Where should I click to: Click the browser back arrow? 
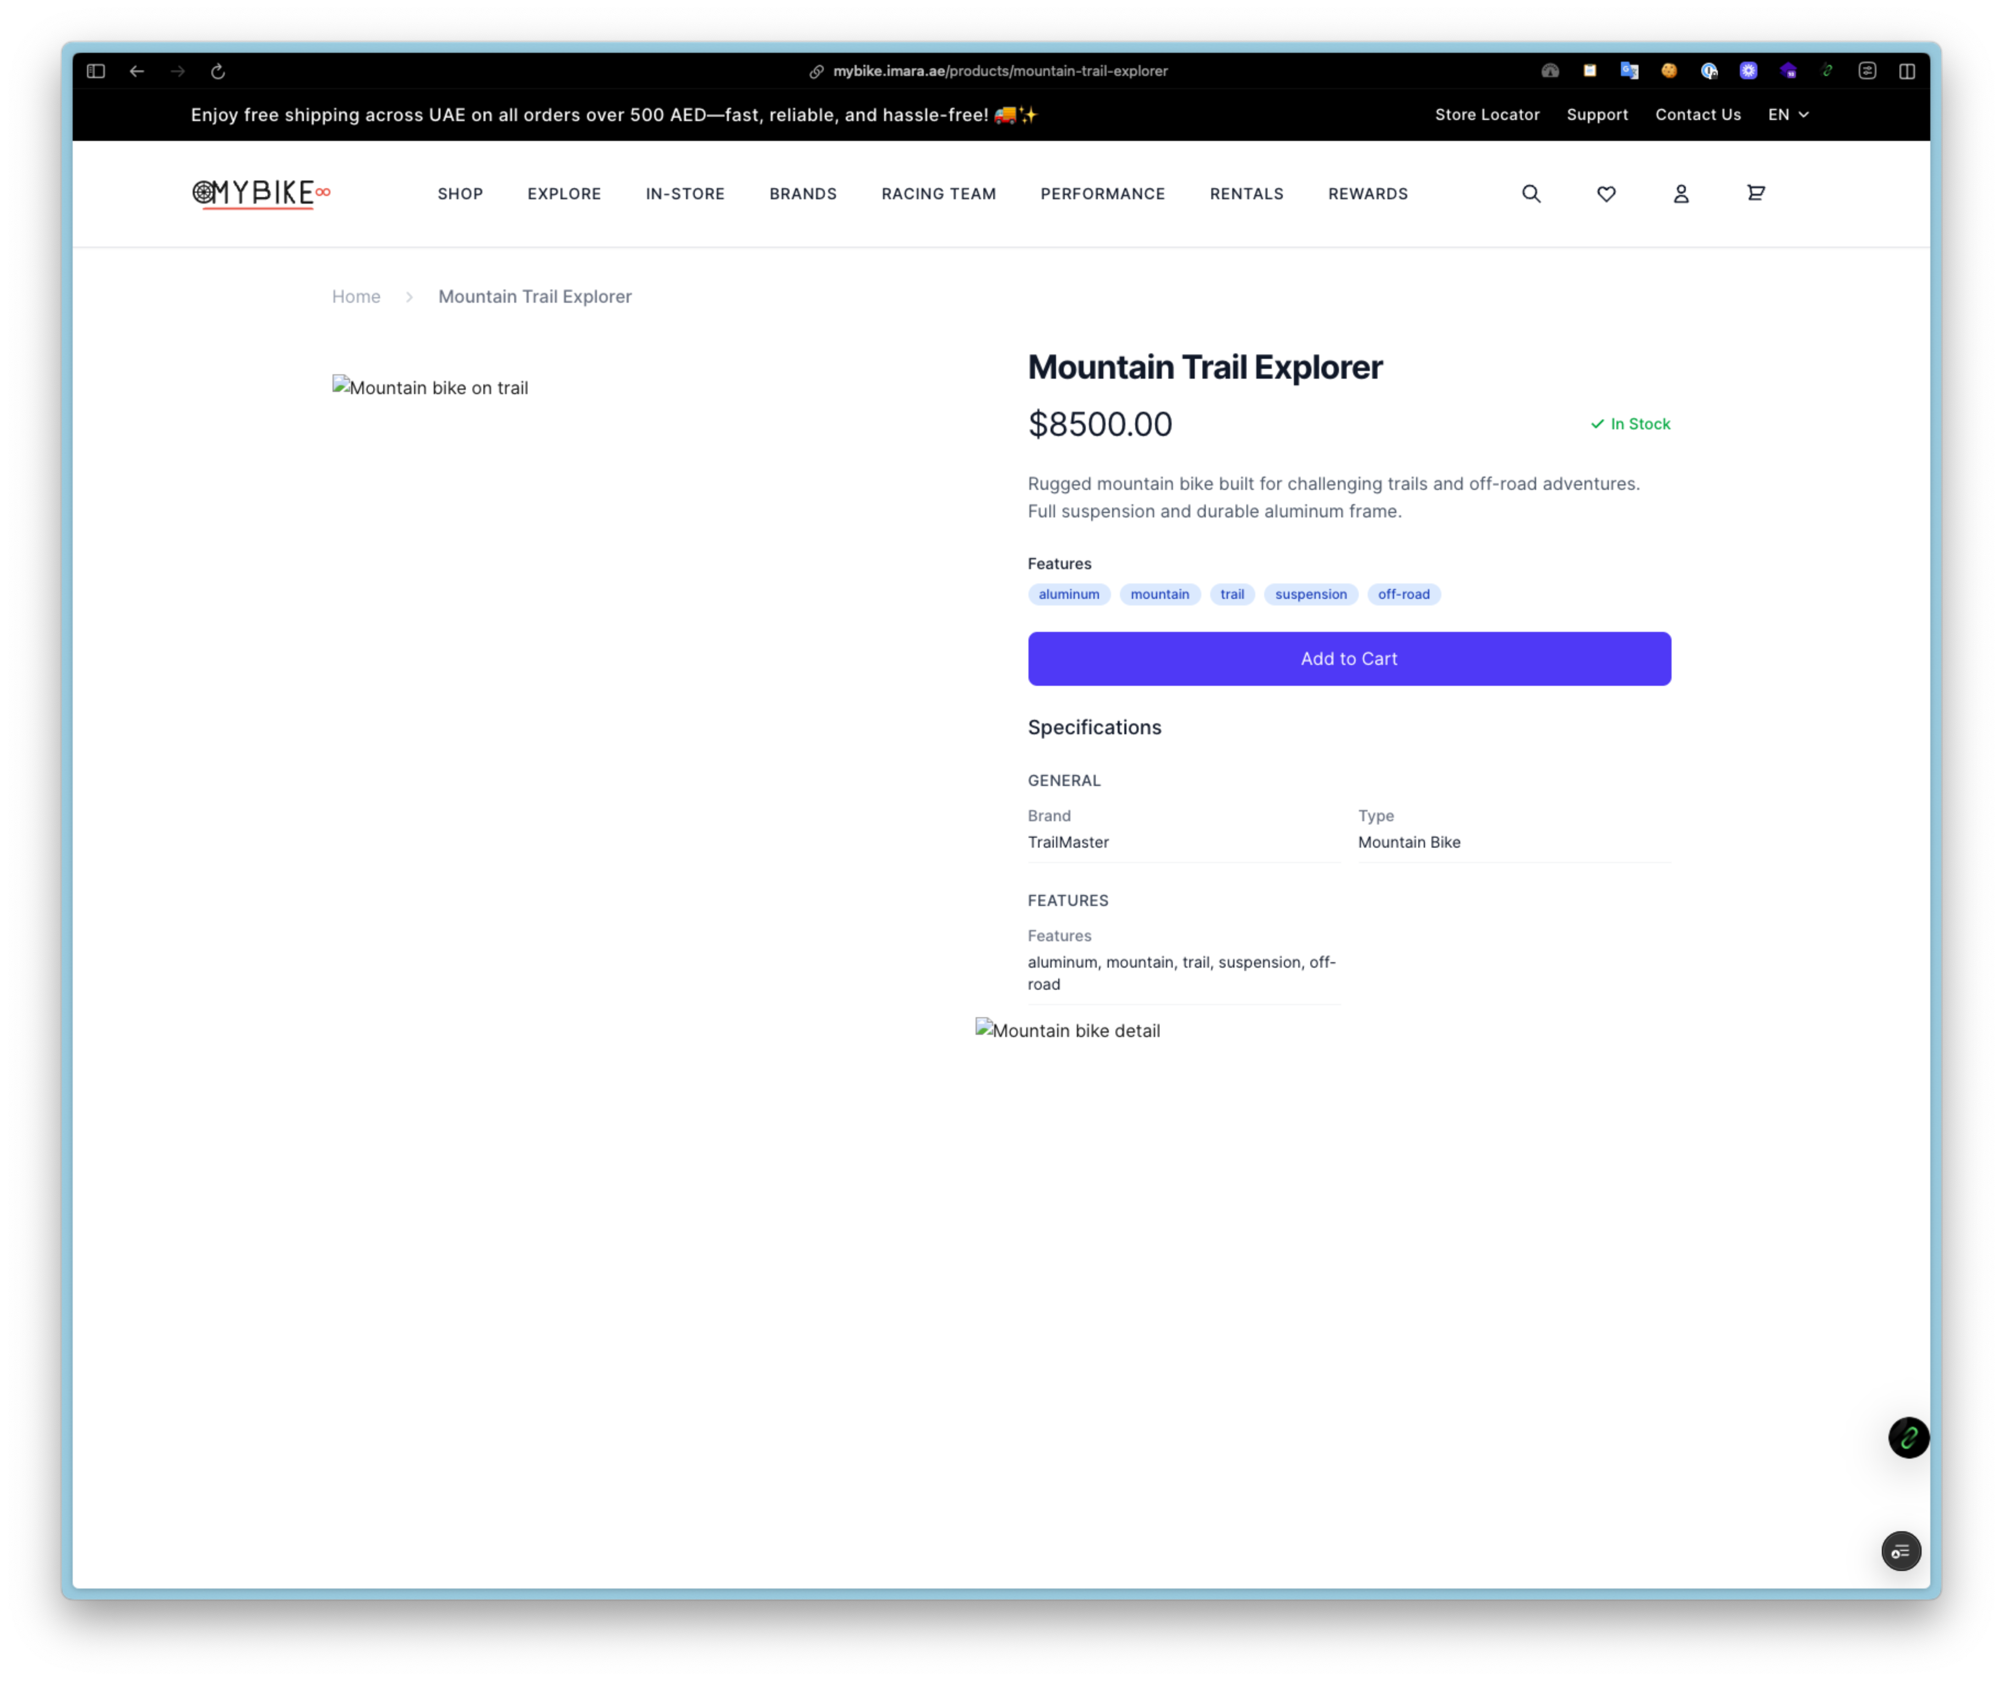(137, 72)
